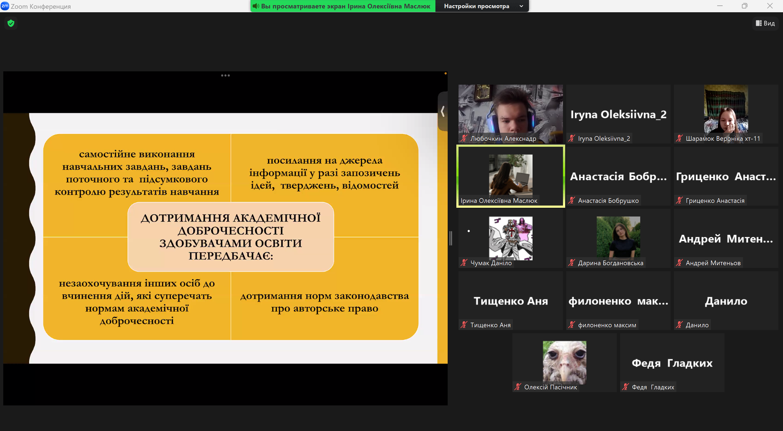Click name label Любочкин Алекснадр
783x431 pixels.
click(503, 139)
